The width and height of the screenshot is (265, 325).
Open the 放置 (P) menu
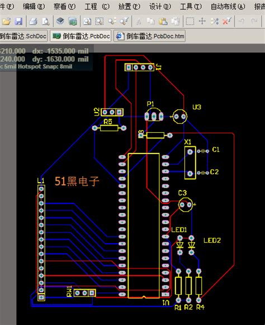click(x=129, y=7)
